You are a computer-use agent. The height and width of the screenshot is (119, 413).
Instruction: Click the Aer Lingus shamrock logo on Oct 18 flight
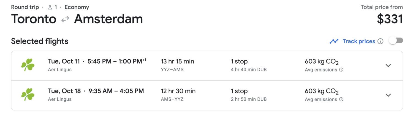click(x=28, y=95)
